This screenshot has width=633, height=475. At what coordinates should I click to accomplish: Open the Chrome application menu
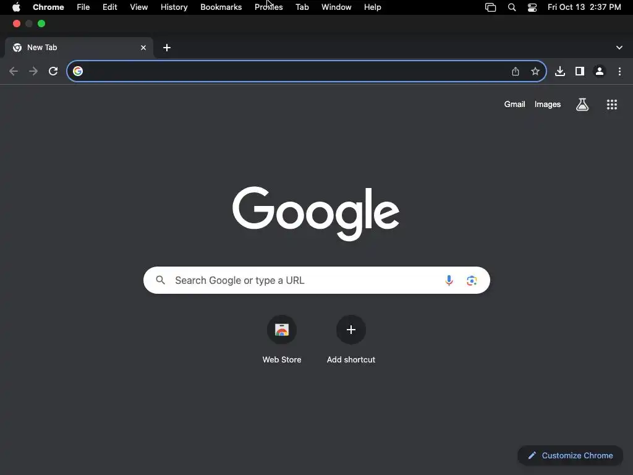coord(48,7)
